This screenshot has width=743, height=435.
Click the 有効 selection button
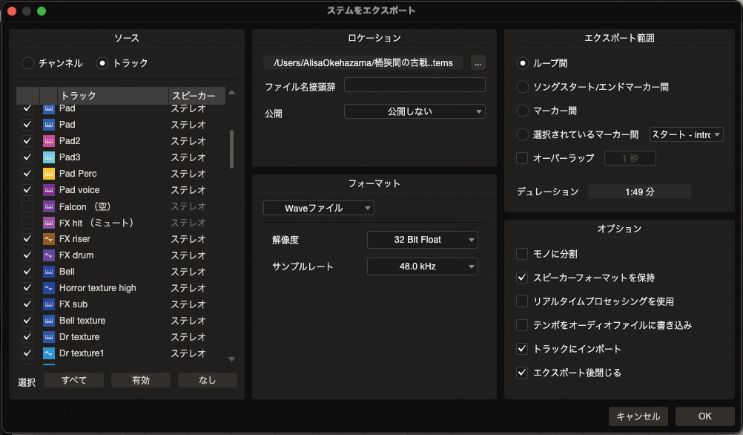[141, 380]
